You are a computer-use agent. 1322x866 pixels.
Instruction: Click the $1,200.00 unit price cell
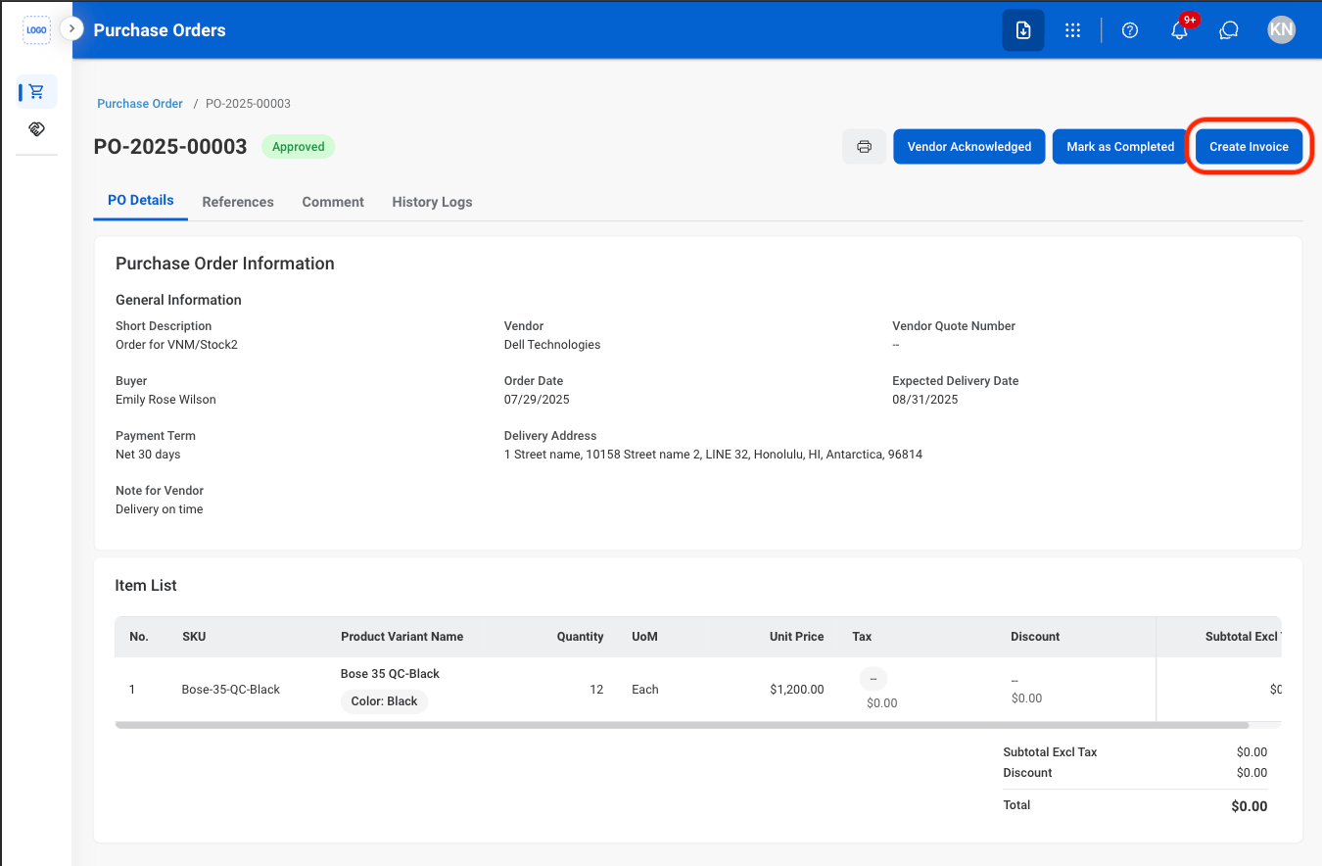797,690
